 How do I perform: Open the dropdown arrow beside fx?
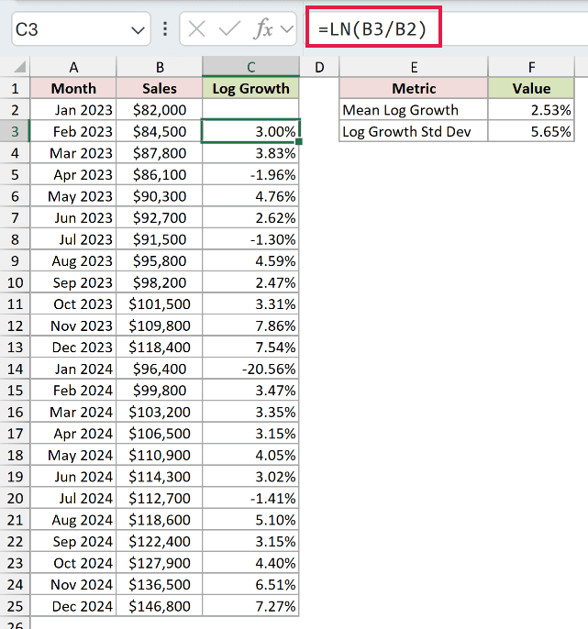(286, 29)
